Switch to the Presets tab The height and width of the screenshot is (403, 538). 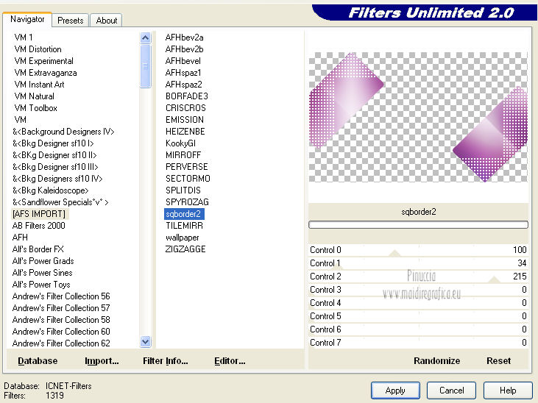pyautogui.click(x=71, y=21)
